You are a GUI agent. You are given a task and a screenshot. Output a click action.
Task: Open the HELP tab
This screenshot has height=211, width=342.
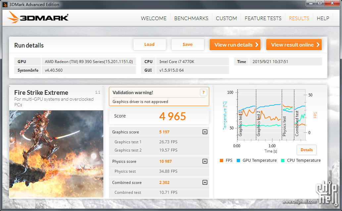[x=323, y=18]
